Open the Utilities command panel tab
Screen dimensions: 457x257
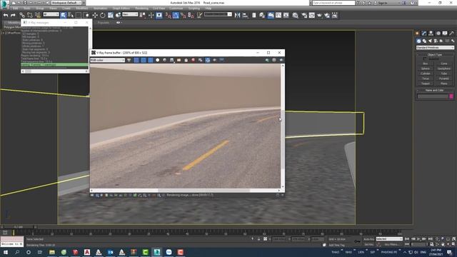451,34
